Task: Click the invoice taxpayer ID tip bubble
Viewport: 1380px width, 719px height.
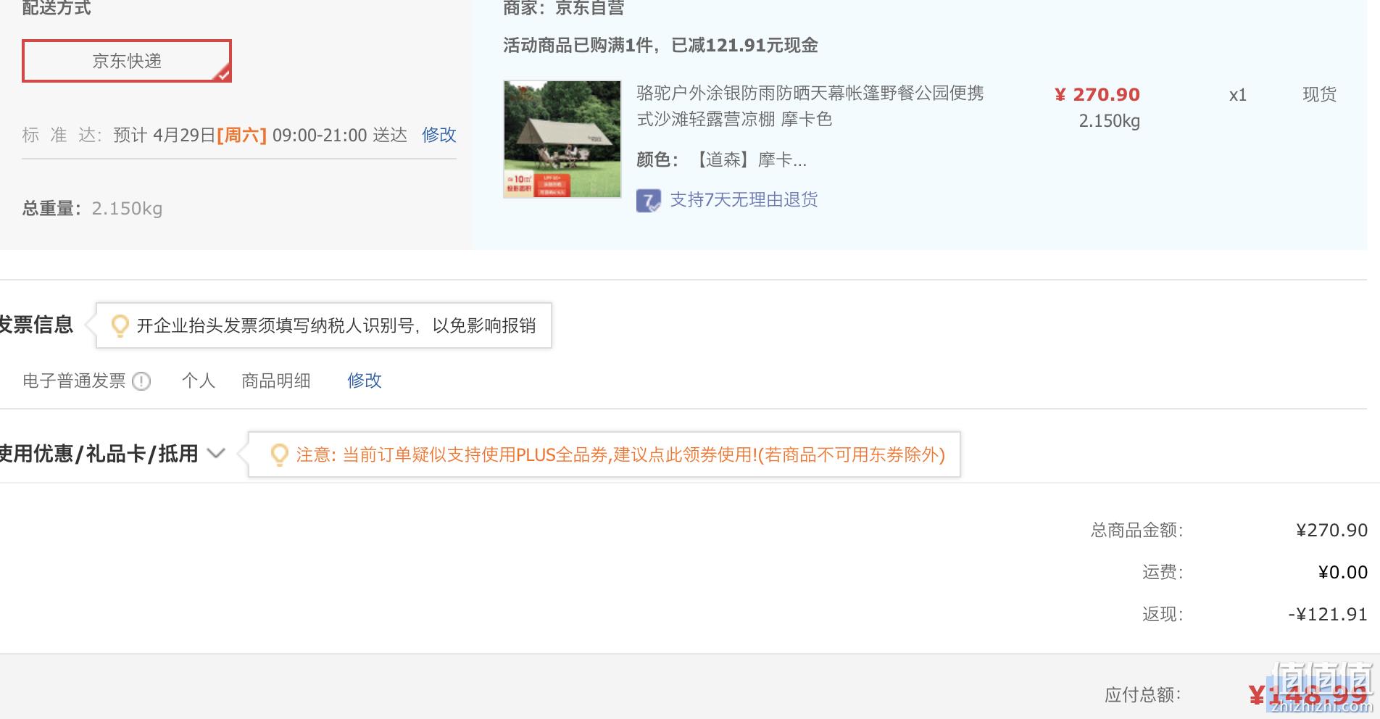Action: 324,325
